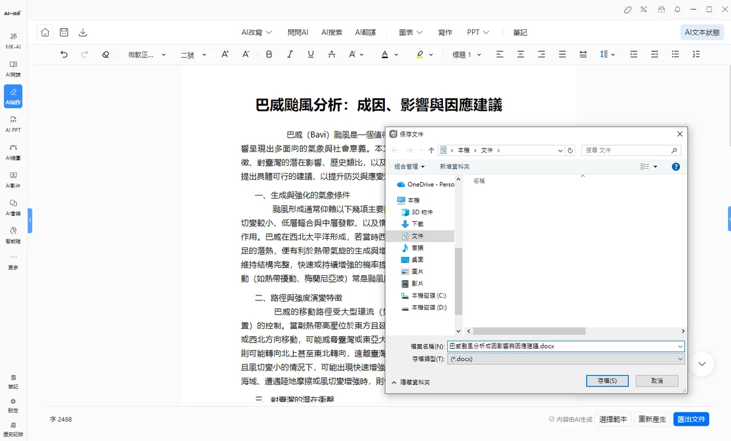Click the 筆記 item in the top menu
The width and height of the screenshot is (731, 441).
tap(520, 32)
